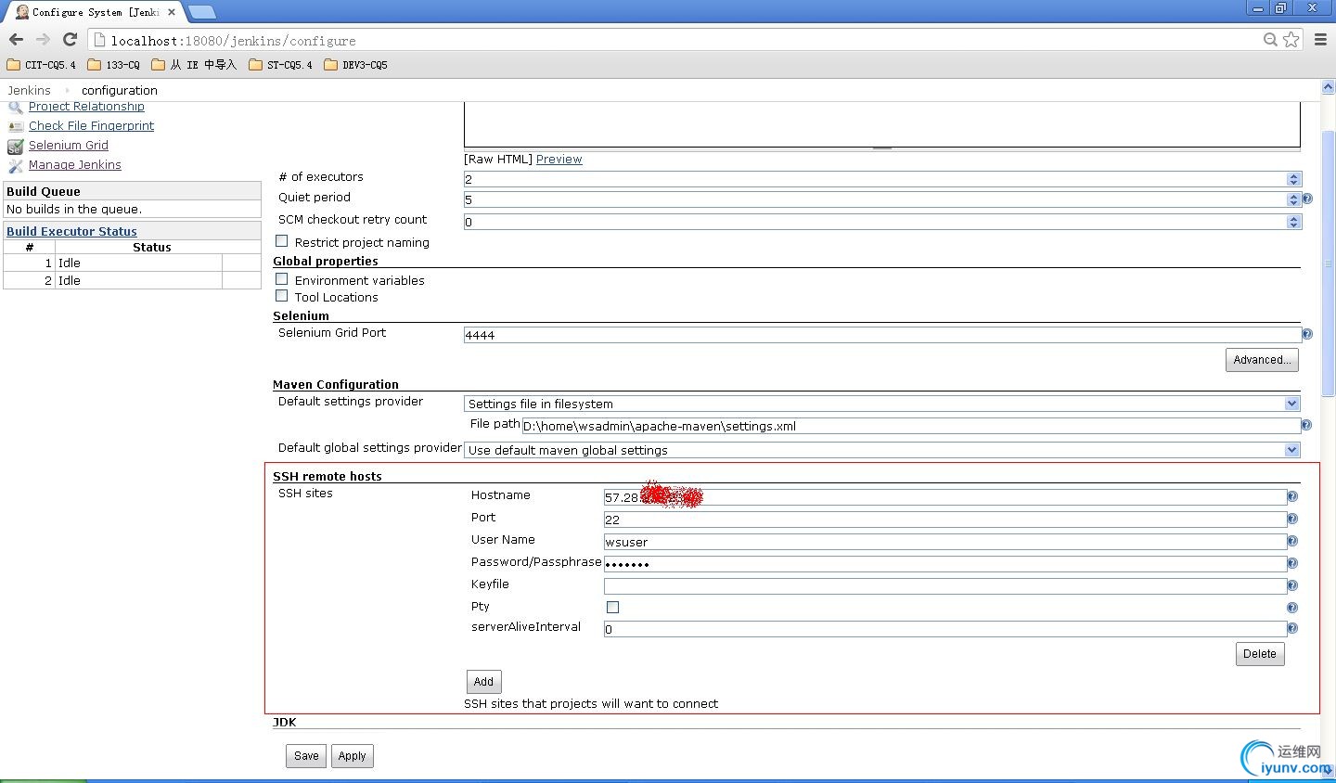Bookmark this page with the star icon
The image size is (1336, 783).
click(x=1291, y=40)
